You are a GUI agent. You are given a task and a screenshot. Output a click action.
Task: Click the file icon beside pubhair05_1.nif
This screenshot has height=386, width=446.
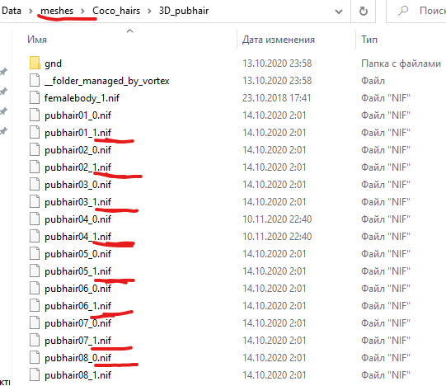coord(35,271)
